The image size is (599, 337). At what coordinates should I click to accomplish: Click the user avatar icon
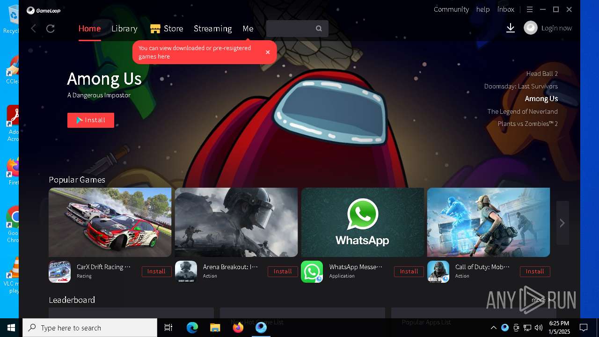[x=531, y=28]
